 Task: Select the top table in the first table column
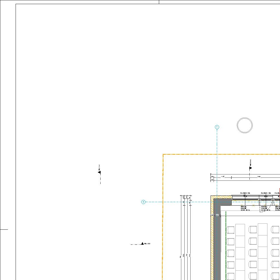pyautogui.click(x=240, y=230)
